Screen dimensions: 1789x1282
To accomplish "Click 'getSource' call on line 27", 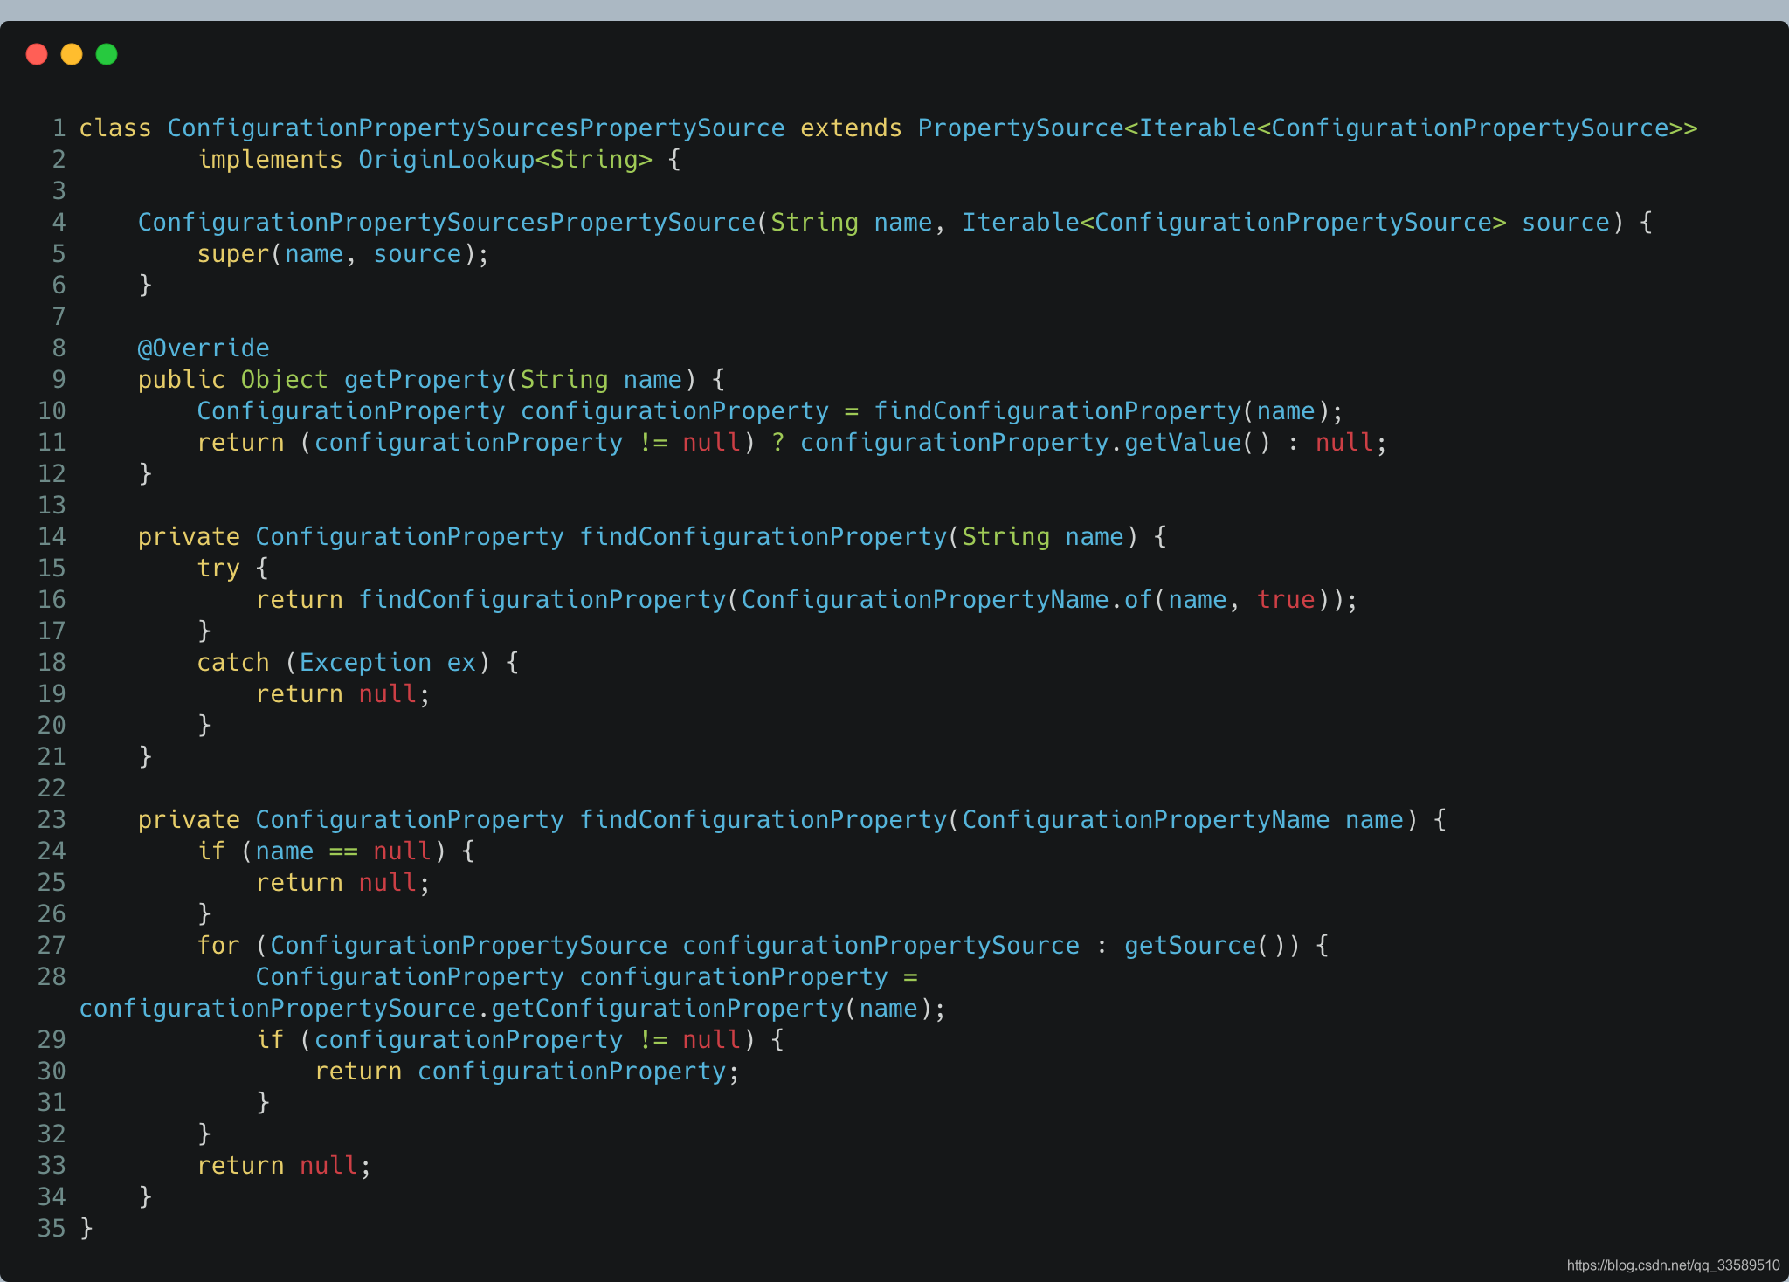I will [x=1189, y=946].
